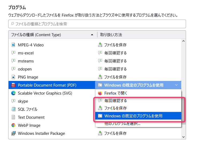Choose 'Firefox で開く' from the dropdown

(116, 93)
